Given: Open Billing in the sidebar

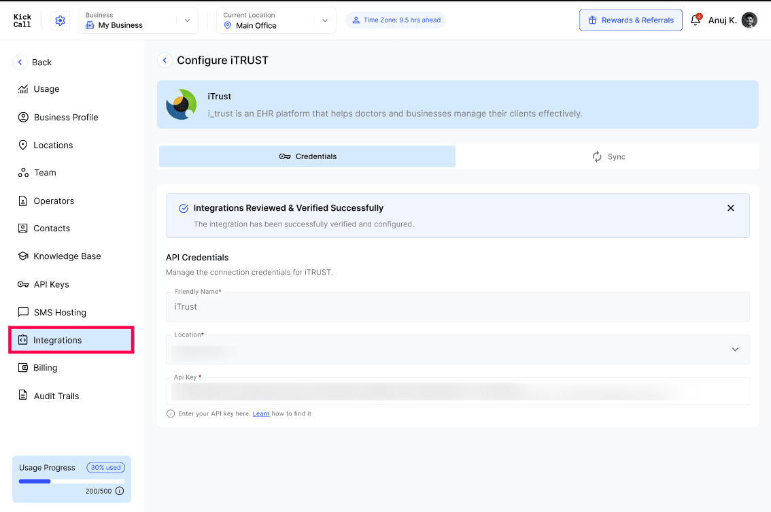Looking at the screenshot, I should click(71, 368).
